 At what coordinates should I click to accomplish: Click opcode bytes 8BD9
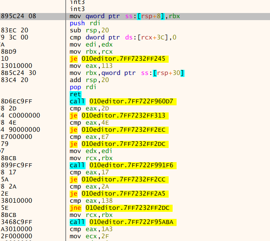pyautogui.click(x=9, y=52)
